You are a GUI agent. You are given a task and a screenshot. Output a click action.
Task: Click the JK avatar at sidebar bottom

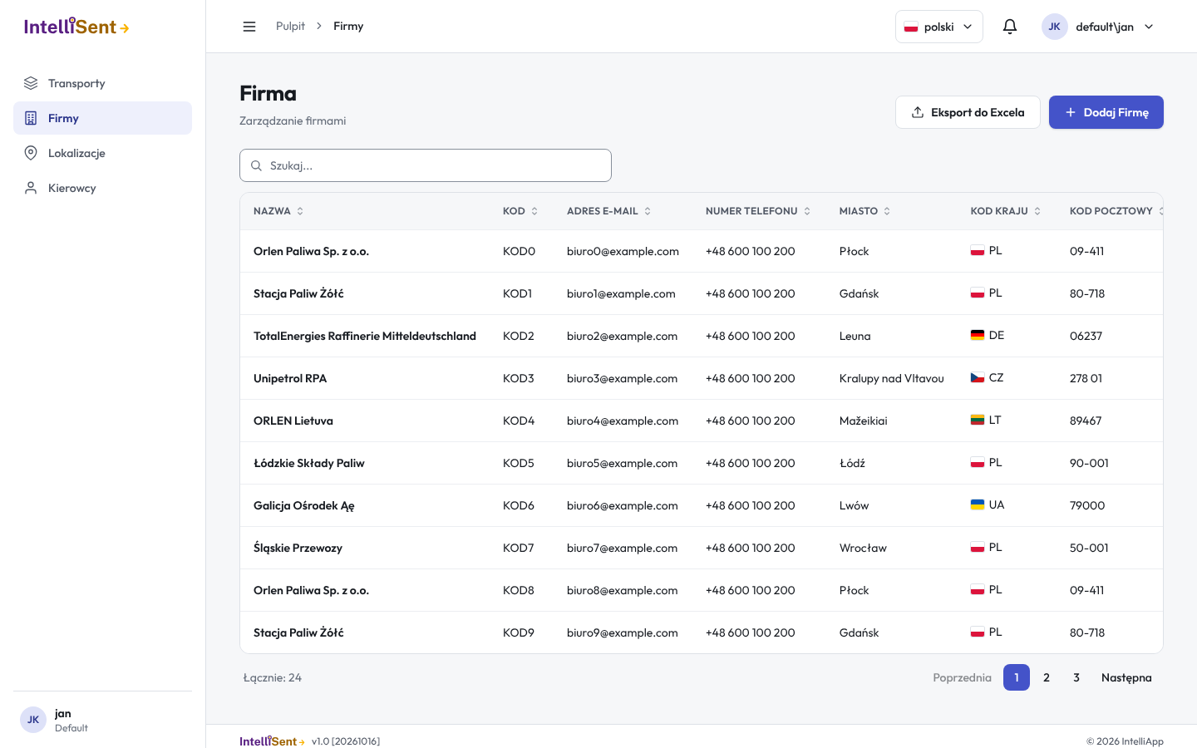[x=33, y=720]
